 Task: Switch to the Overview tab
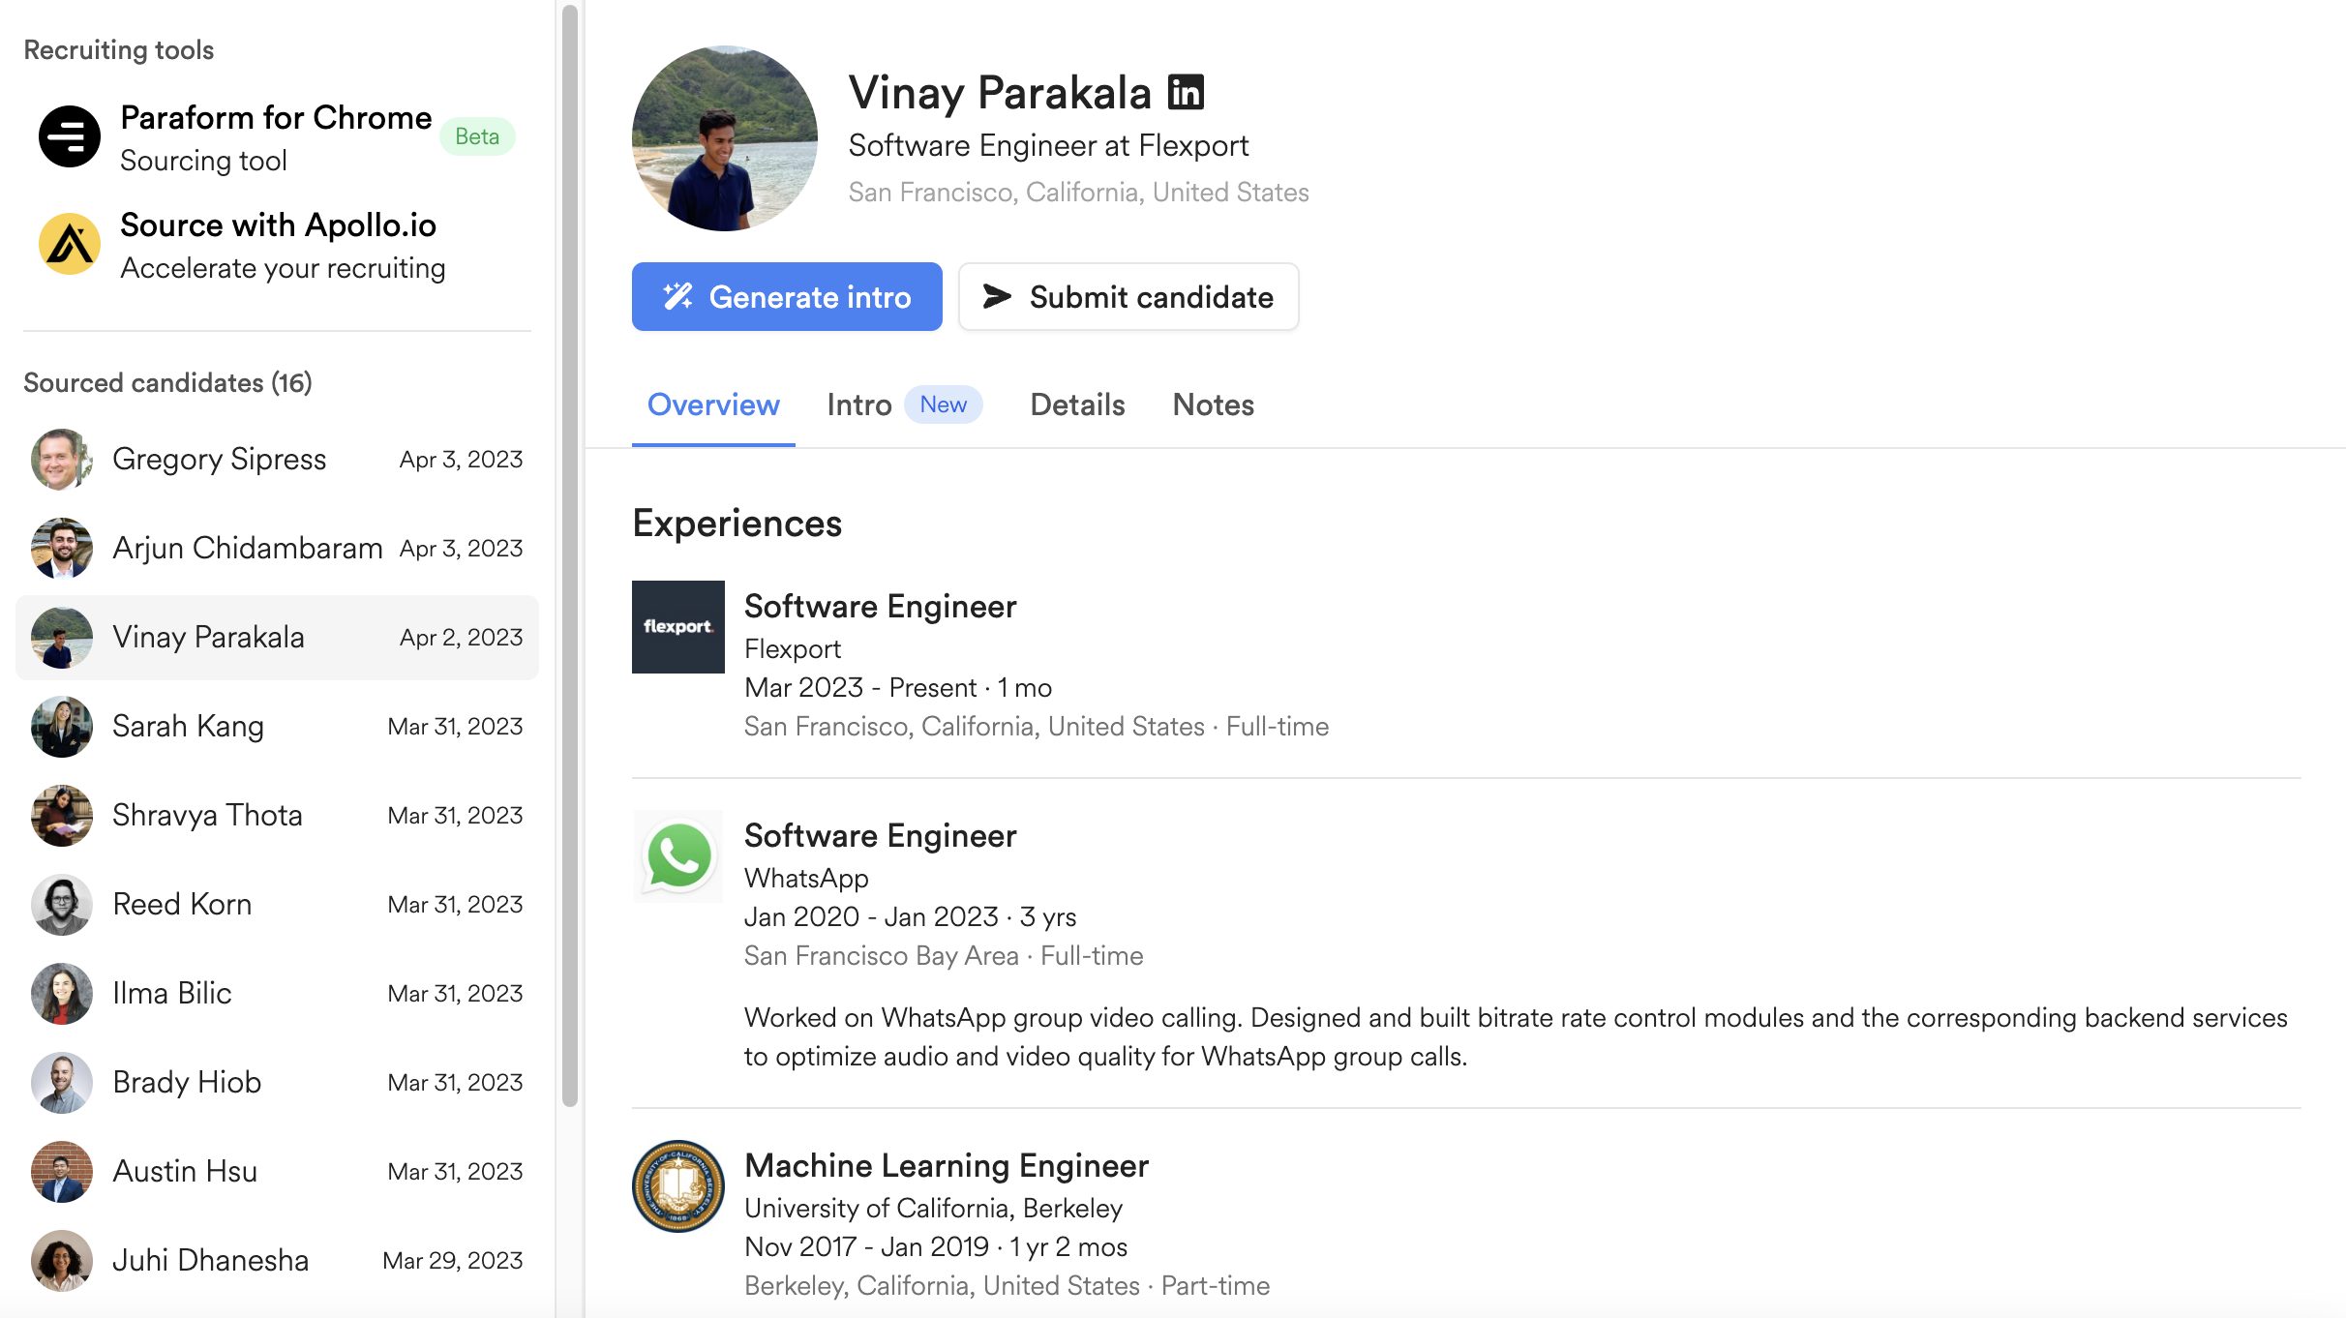(x=713, y=404)
